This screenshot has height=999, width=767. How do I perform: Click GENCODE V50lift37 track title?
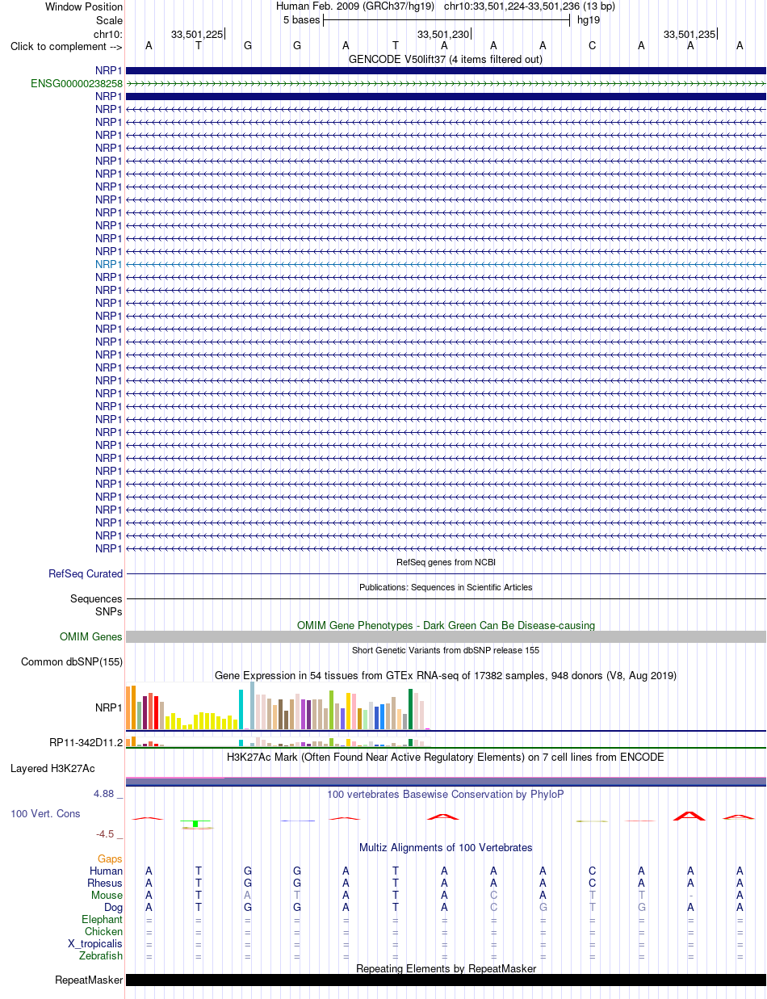[446, 59]
